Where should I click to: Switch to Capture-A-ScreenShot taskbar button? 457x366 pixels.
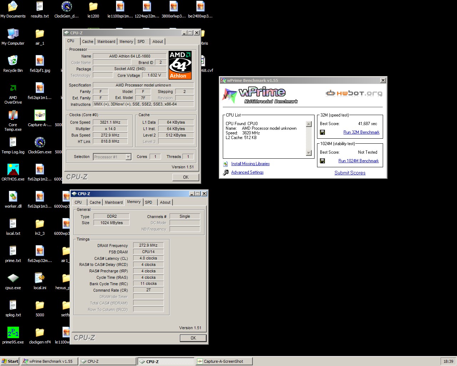(224, 361)
